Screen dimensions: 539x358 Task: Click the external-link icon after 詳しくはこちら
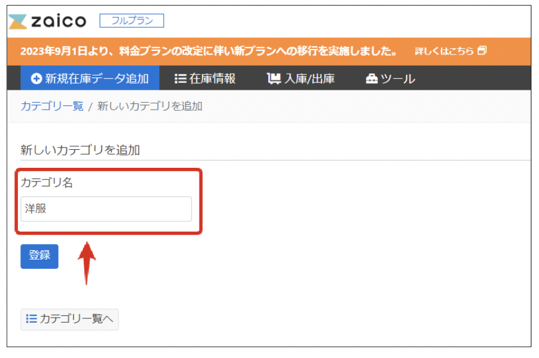click(x=482, y=51)
